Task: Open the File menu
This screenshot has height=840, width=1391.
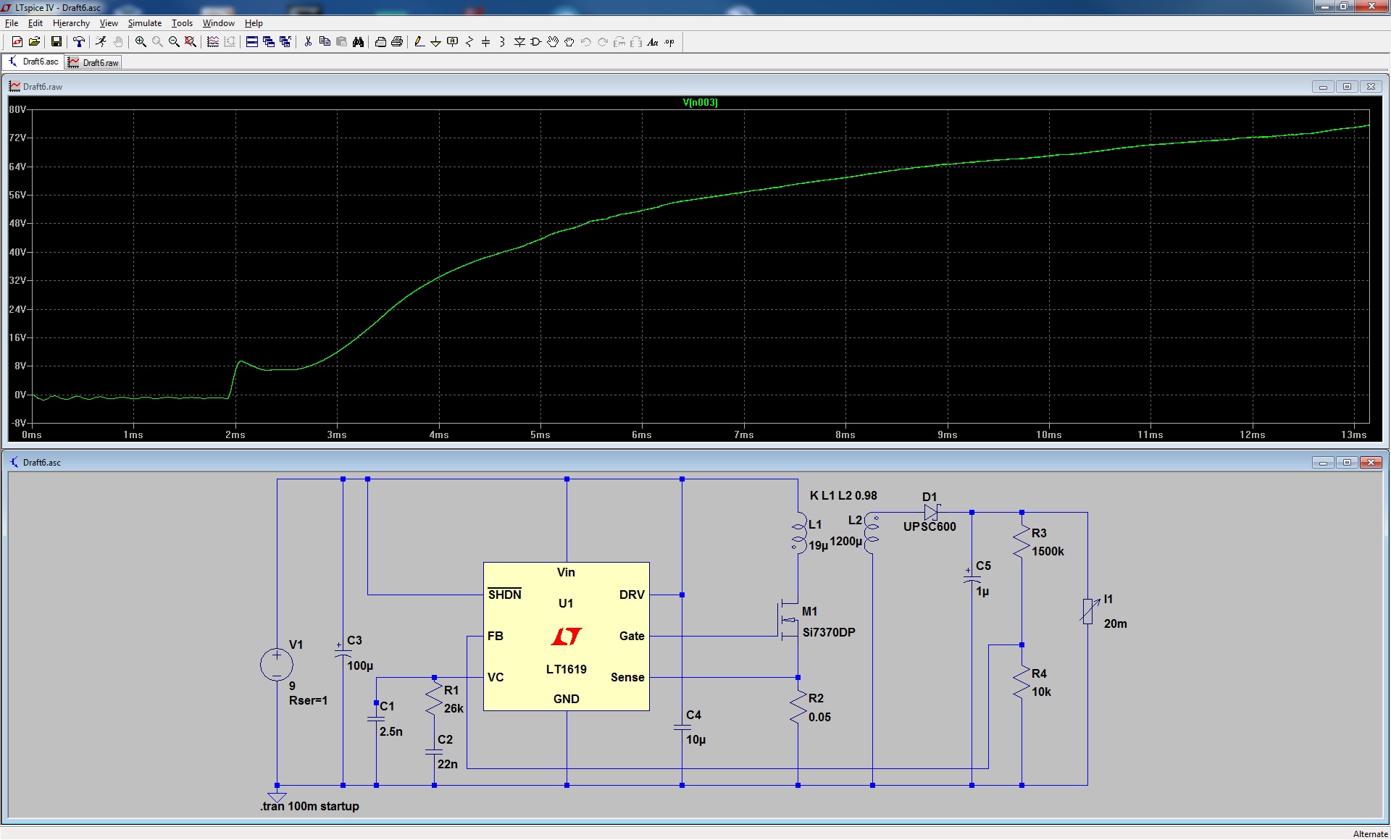Action: point(12,23)
